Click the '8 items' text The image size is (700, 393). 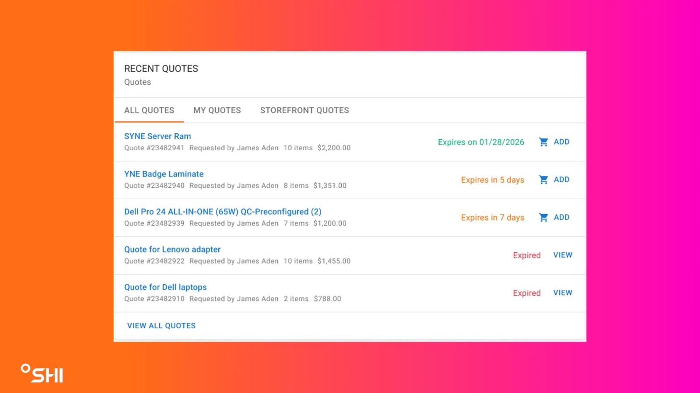coord(296,186)
